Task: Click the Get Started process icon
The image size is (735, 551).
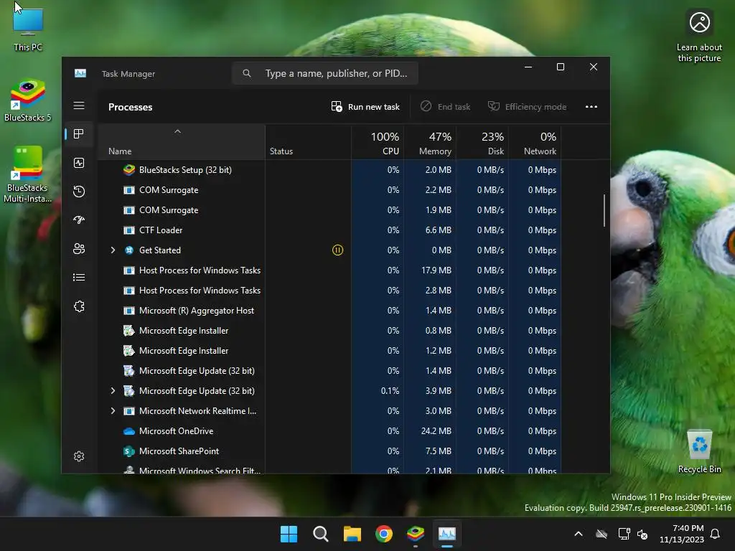Action: point(129,250)
